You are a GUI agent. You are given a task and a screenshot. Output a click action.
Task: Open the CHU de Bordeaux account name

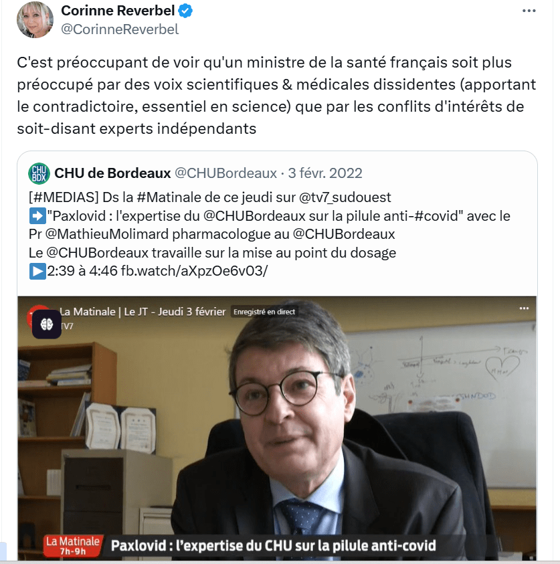112,173
